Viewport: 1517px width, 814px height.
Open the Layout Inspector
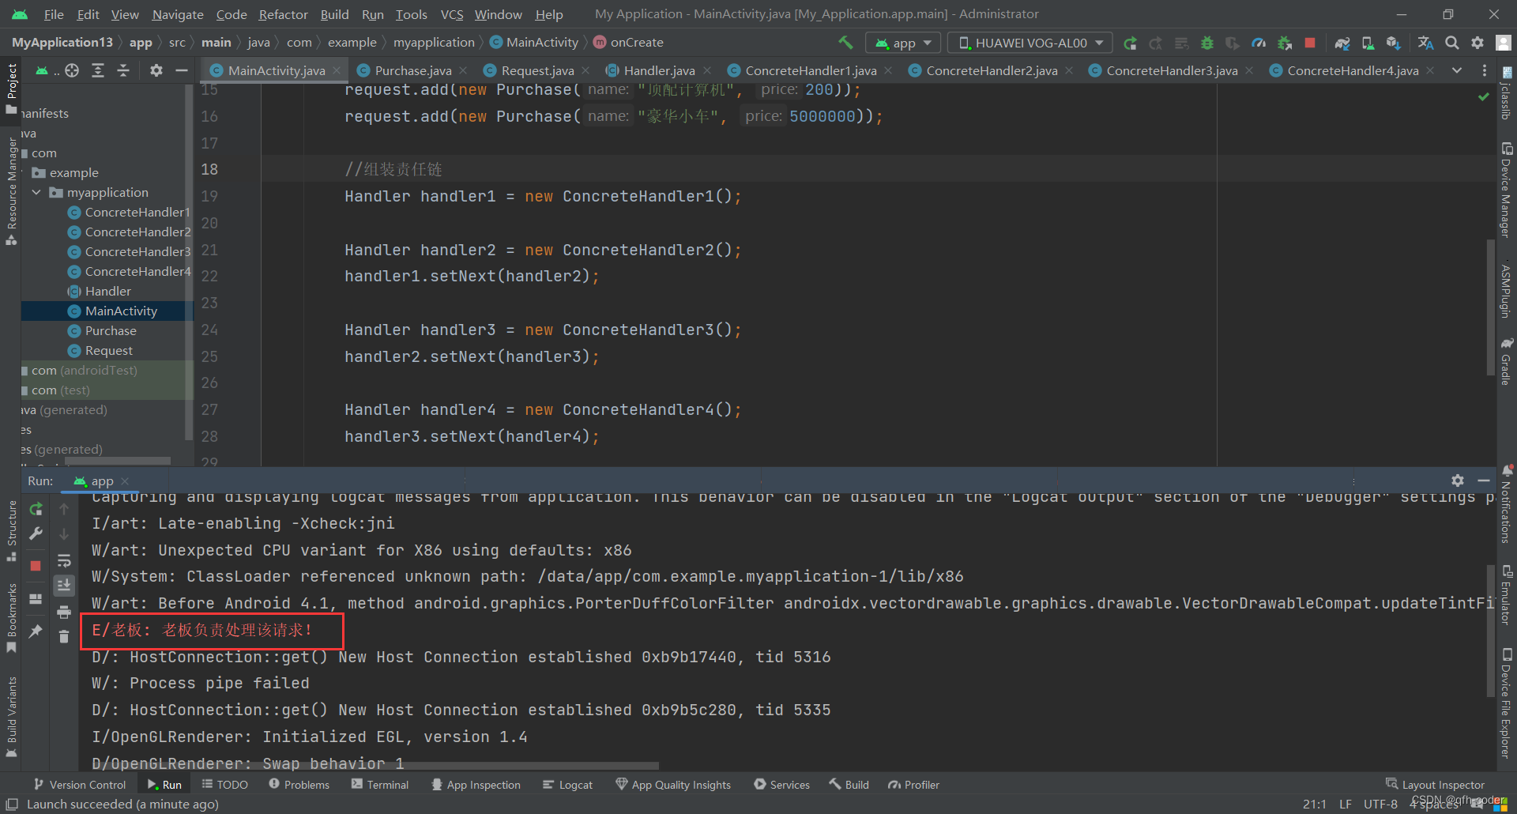(1435, 785)
